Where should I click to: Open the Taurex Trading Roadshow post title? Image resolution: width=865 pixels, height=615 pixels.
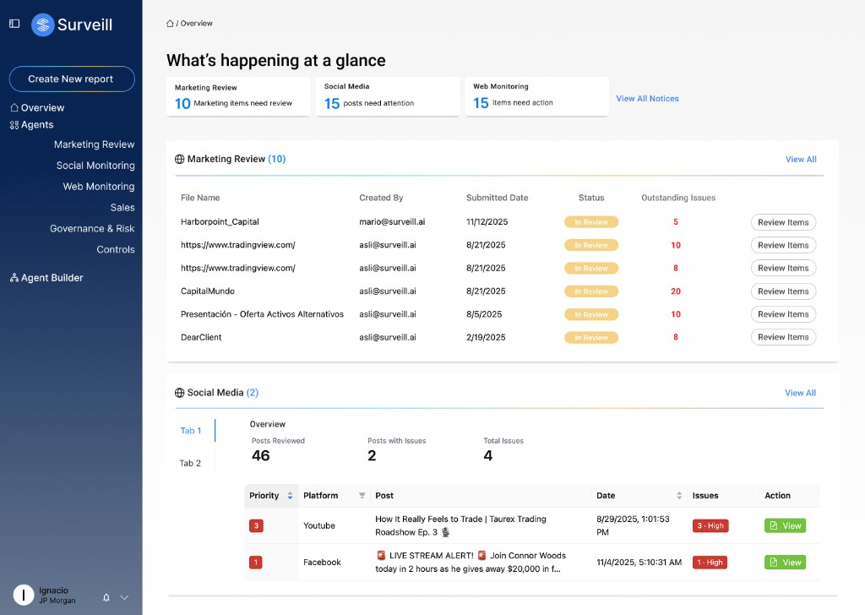point(460,525)
